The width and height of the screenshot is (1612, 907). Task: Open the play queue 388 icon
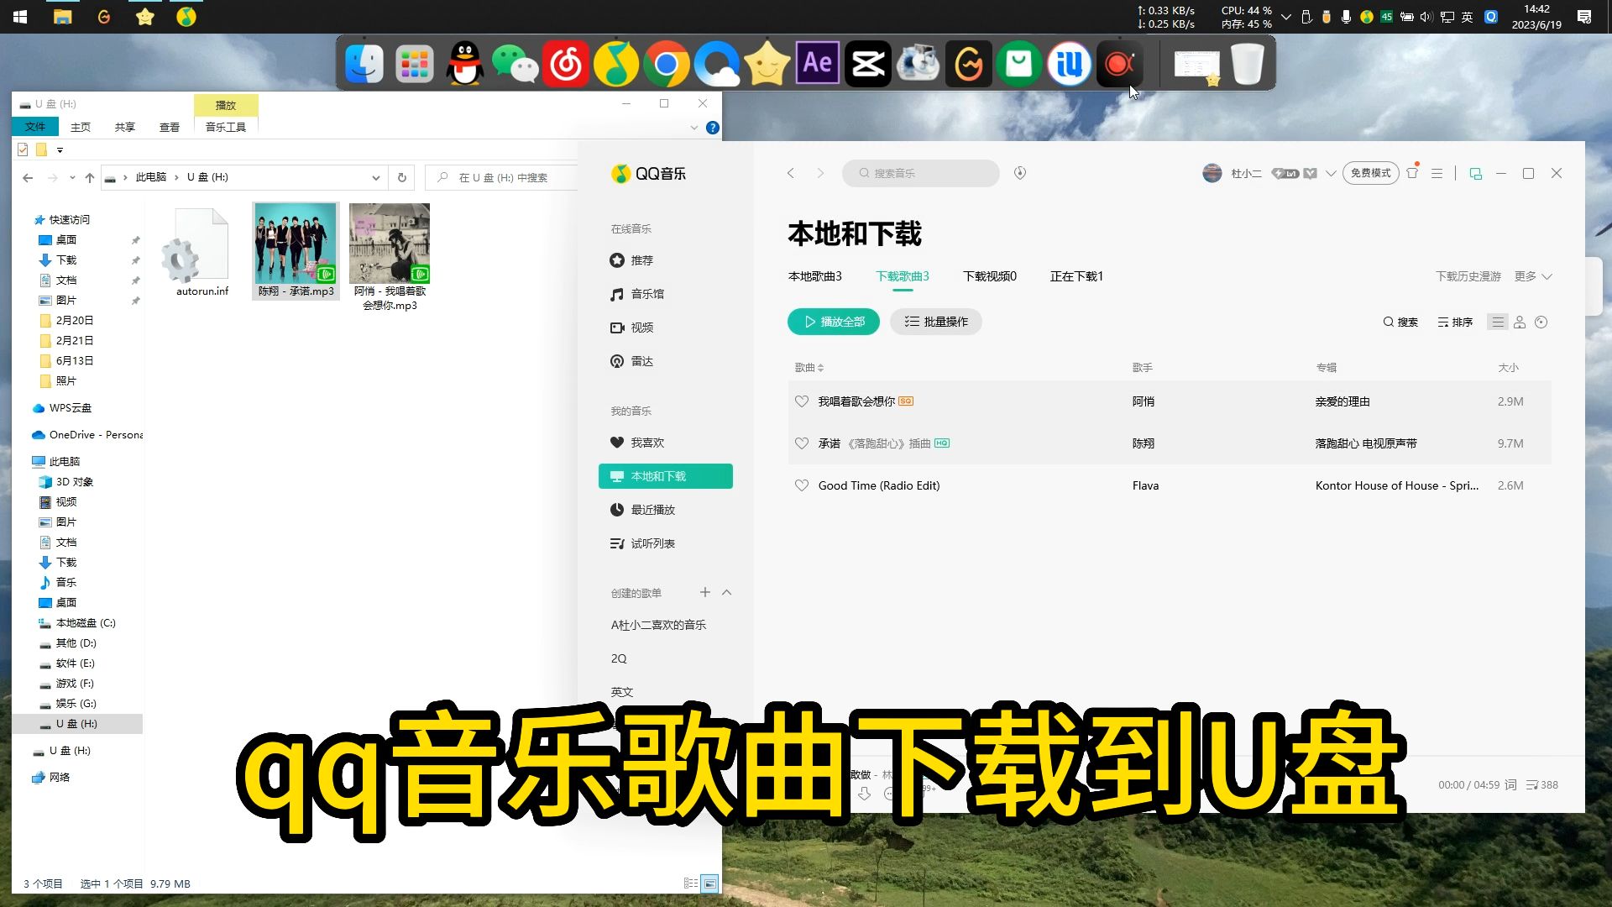[1542, 784]
